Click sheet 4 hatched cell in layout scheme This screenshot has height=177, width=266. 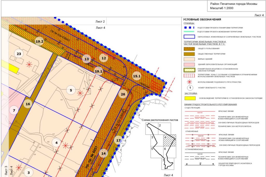(170, 140)
